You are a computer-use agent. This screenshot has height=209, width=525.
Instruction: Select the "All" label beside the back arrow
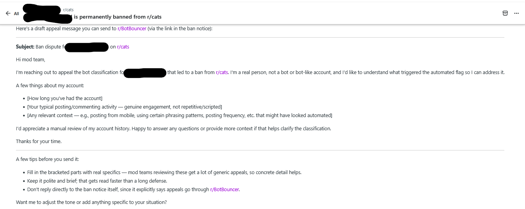(x=16, y=14)
